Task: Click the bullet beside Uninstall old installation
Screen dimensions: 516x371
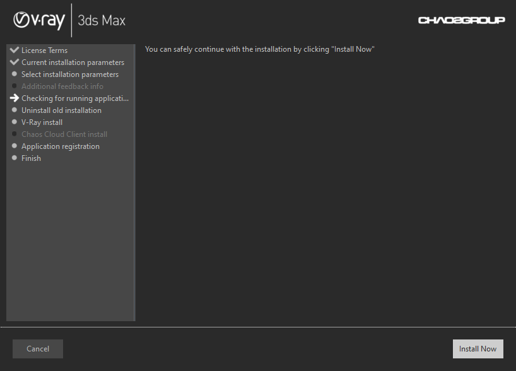Action: point(14,110)
